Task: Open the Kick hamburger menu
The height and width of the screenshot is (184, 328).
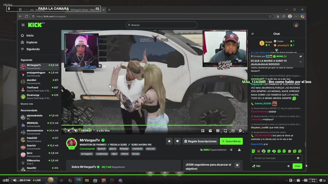Action: pyautogui.click(x=23, y=25)
